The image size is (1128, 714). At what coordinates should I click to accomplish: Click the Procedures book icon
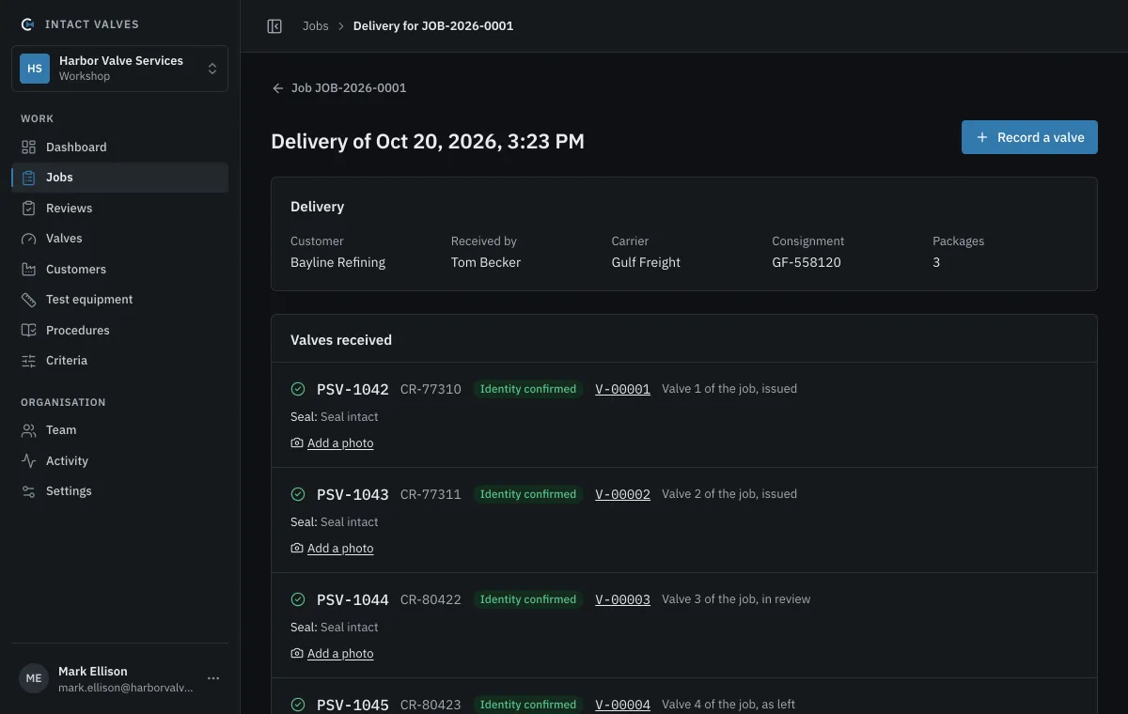pos(28,330)
